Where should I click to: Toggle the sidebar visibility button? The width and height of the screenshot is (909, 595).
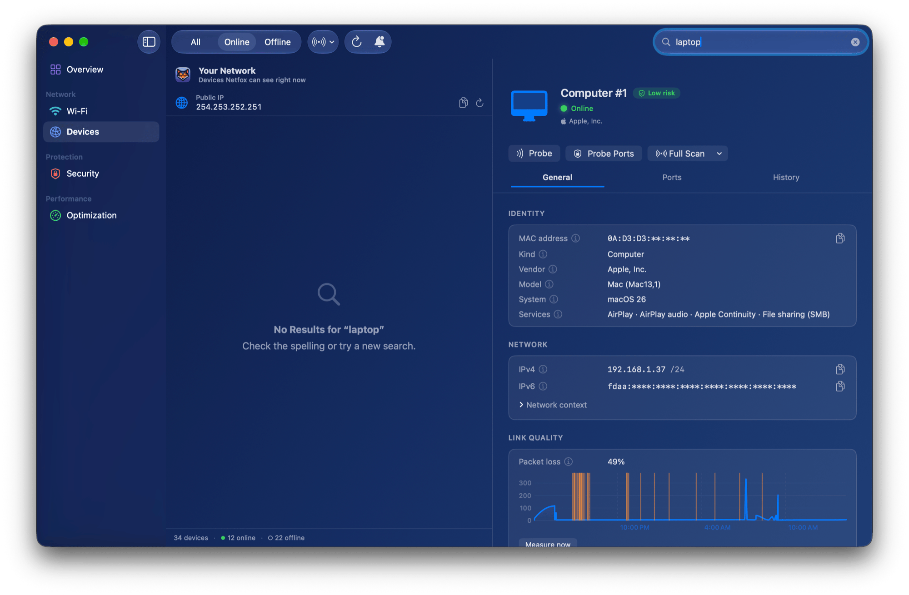click(x=149, y=42)
